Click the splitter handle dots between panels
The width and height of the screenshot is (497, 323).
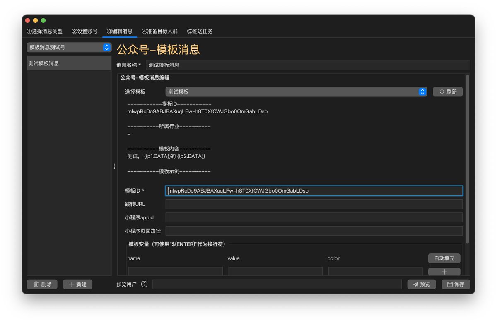(114, 166)
